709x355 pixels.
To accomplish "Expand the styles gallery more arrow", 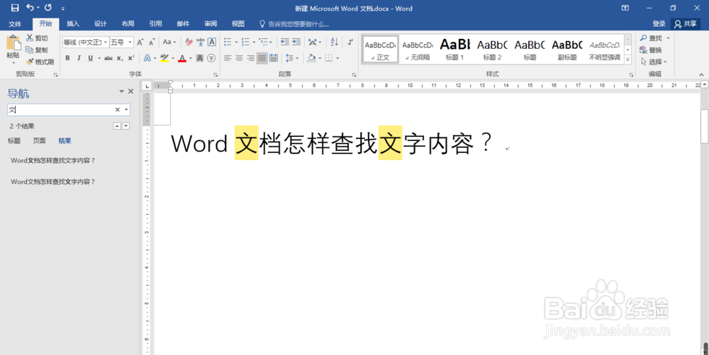I will (627, 60).
